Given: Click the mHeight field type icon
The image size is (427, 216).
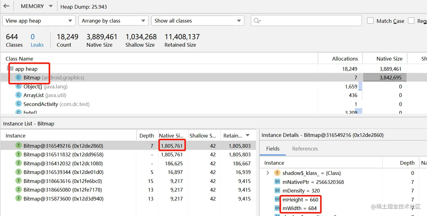Looking at the screenshot, I should [x=277, y=199].
